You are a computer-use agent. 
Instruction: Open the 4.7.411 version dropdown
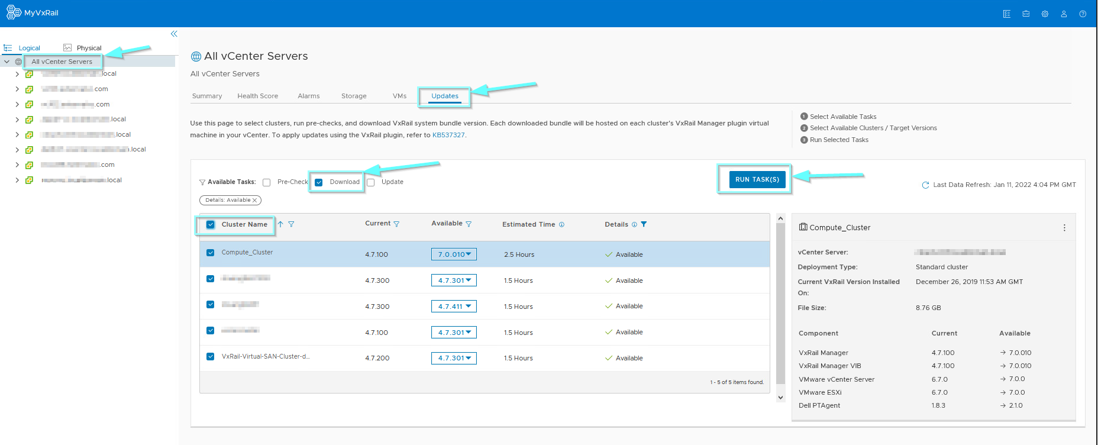(x=454, y=307)
